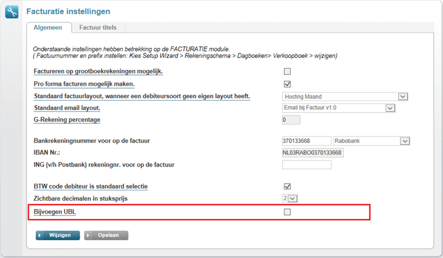Click the G-Rekening percentage input field

(291, 120)
